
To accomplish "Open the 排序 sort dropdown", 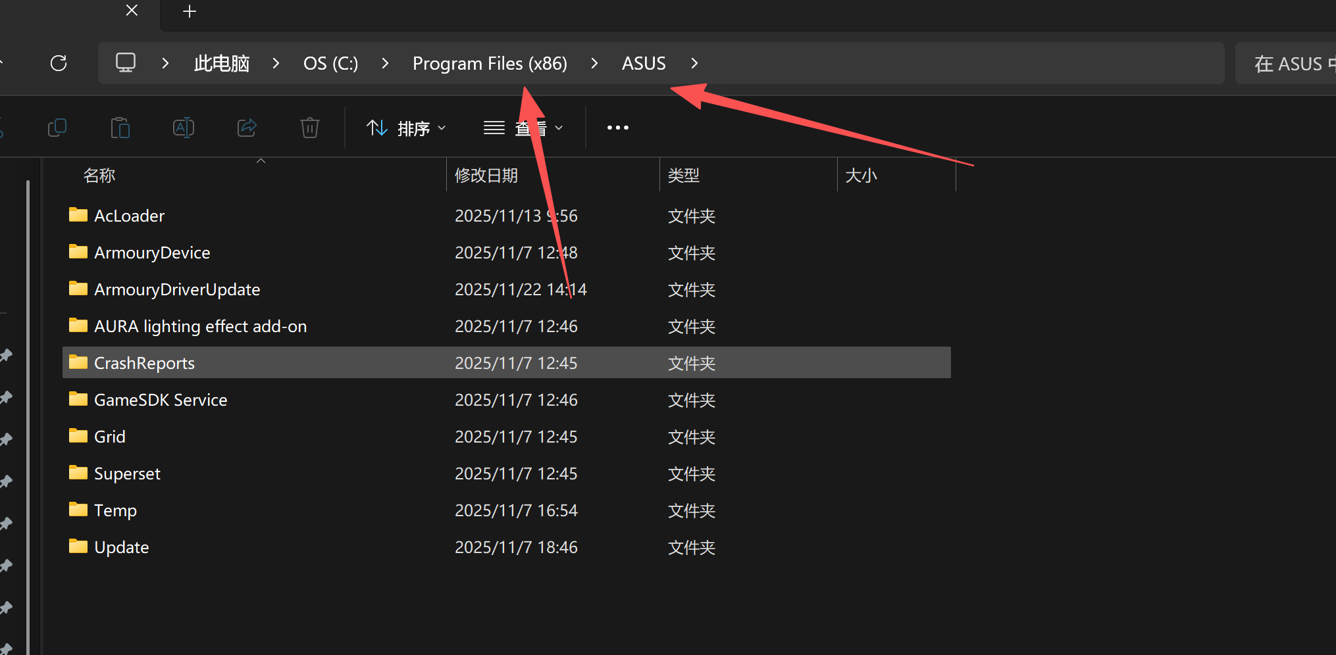I will coord(406,128).
